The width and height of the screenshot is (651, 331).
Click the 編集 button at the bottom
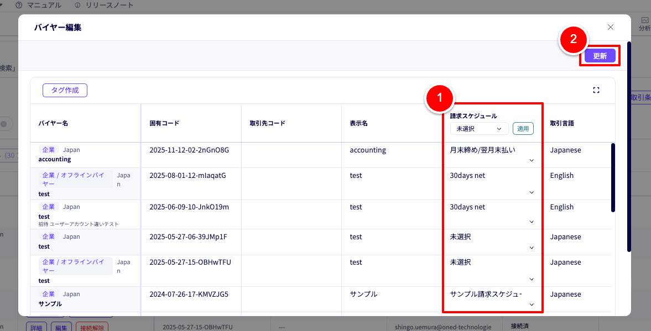61,327
